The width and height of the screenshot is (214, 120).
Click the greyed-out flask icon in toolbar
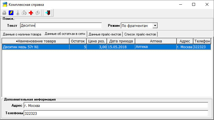18,13
